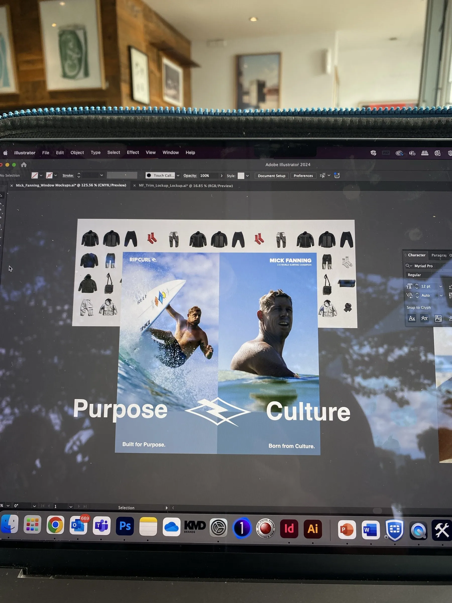Open the Auto kerning dropdown

point(441,295)
